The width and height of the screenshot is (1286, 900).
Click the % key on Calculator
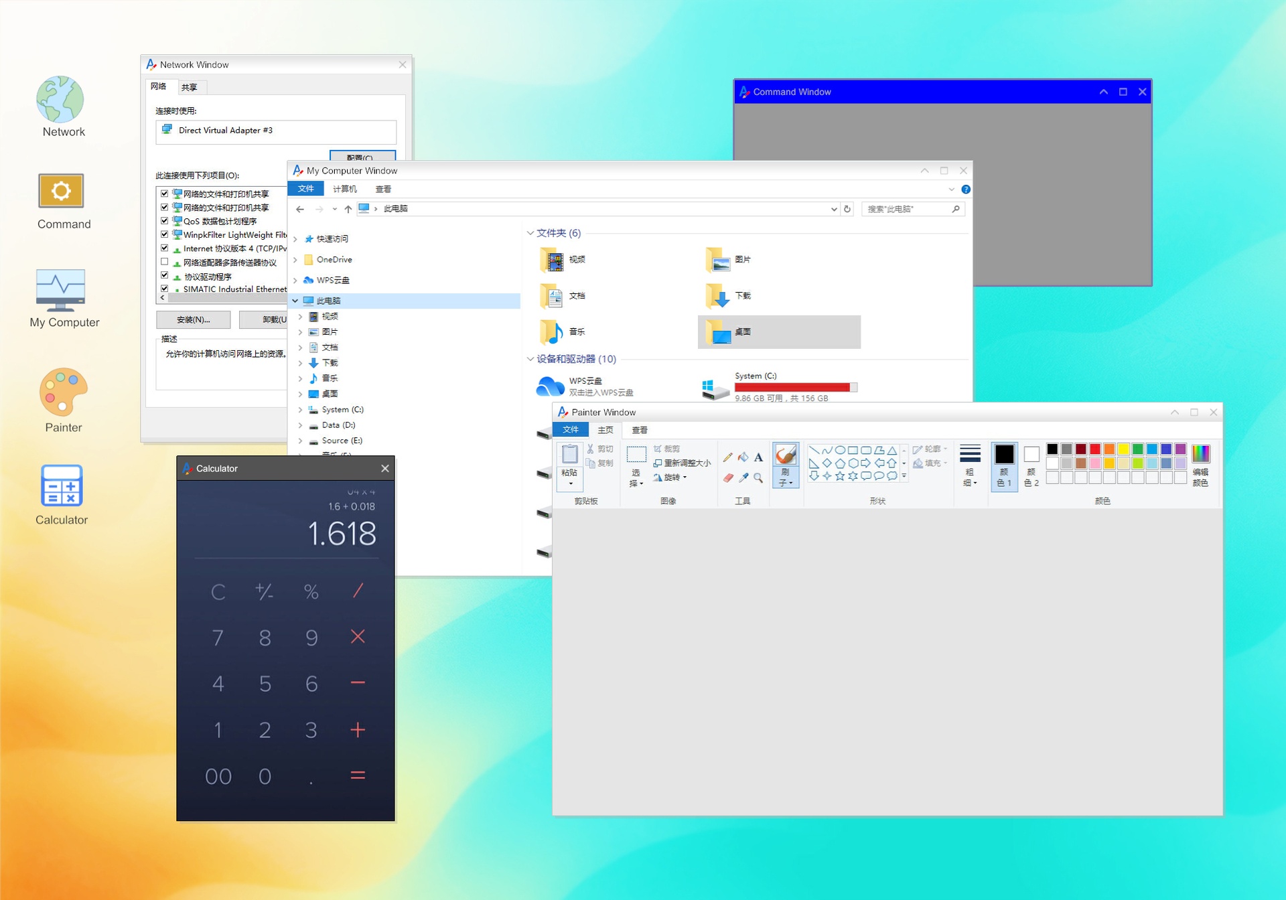tap(311, 592)
